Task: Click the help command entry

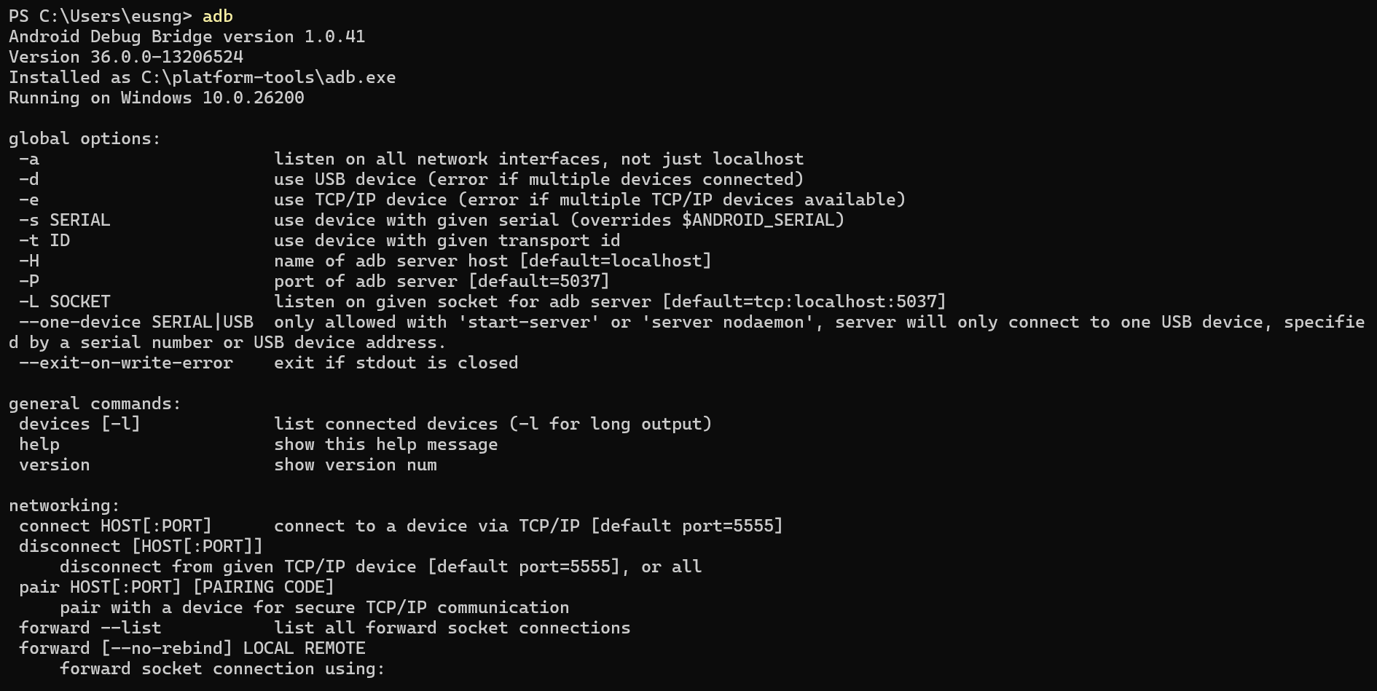Action: point(39,444)
